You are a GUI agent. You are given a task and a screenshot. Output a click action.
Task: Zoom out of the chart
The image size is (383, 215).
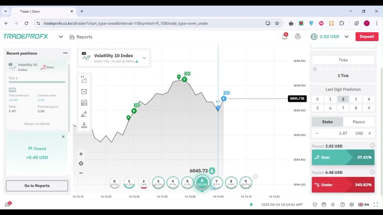click(81, 173)
